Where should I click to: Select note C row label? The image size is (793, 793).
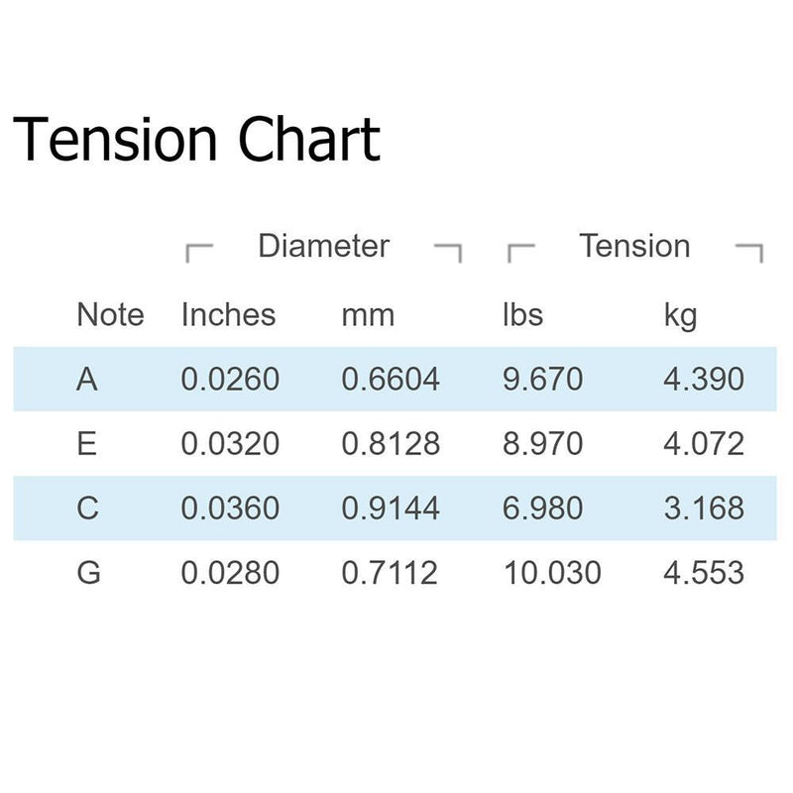(87, 508)
